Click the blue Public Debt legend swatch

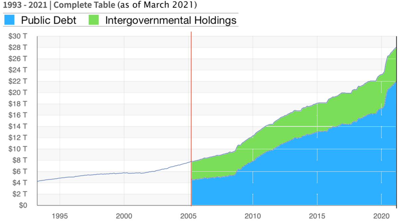pyautogui.click(x=10, y=20)
